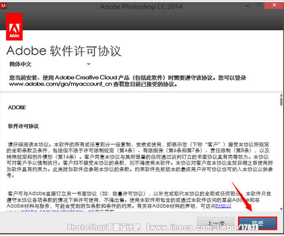284x236 pixels.
Task: Minimize the Photoshop installer window
Action: pyautogui.click(x=248, y=6)
